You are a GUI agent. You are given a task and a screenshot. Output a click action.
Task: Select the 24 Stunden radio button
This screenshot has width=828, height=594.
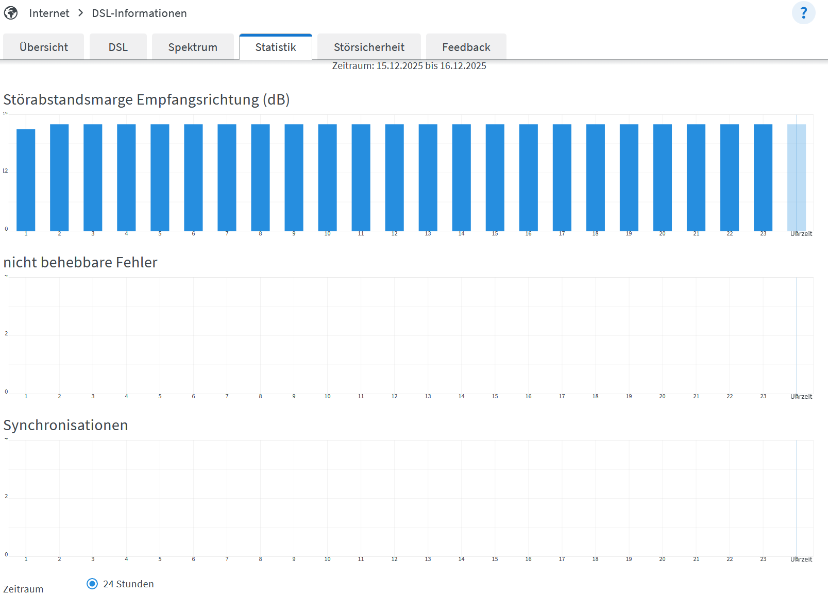(x=92, y=584)
